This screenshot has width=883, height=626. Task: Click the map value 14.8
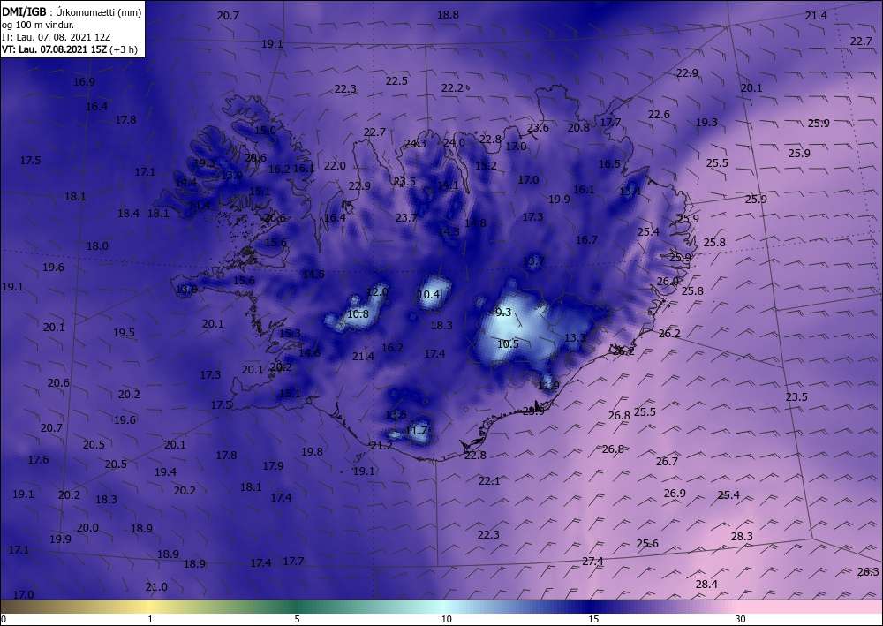pyautogui.click(x=475, y=222)
